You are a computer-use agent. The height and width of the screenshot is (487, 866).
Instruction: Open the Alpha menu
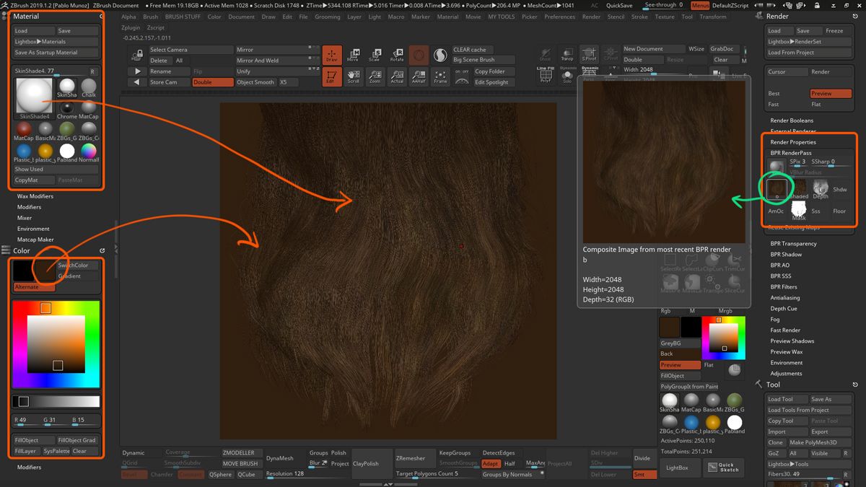[128, 17]
